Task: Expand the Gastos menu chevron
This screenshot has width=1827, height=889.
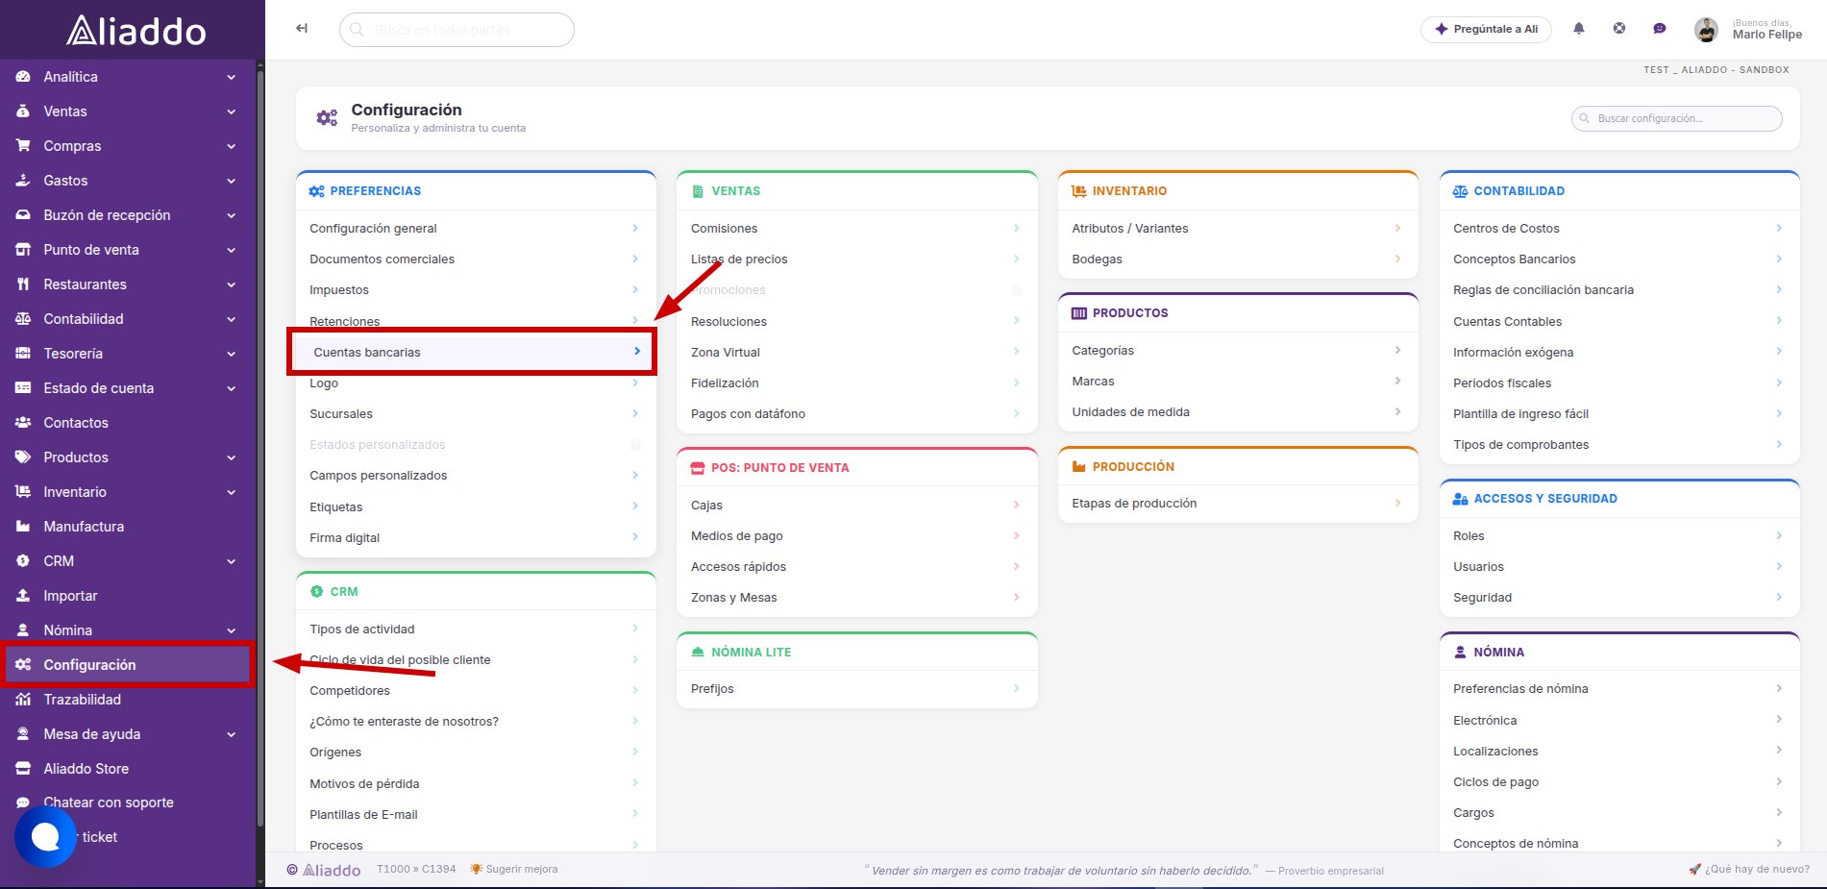Action: 232,181
